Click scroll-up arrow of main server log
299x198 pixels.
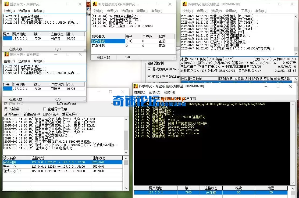pos(296,17)
